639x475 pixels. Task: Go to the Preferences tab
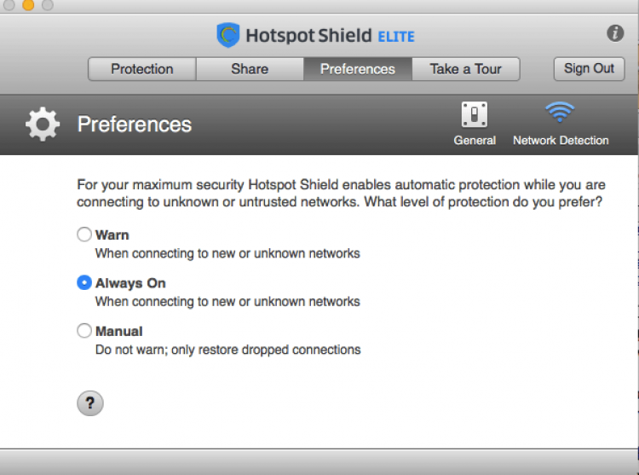[358, 69]
